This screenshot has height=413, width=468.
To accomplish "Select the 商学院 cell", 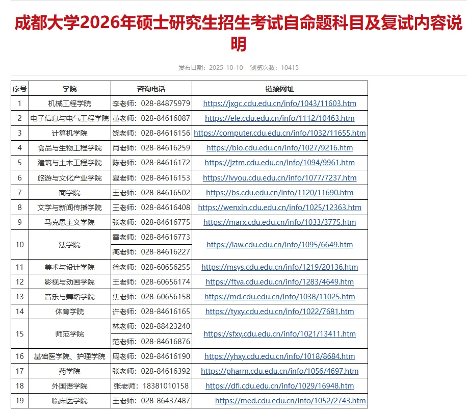I will coord(69,193).
